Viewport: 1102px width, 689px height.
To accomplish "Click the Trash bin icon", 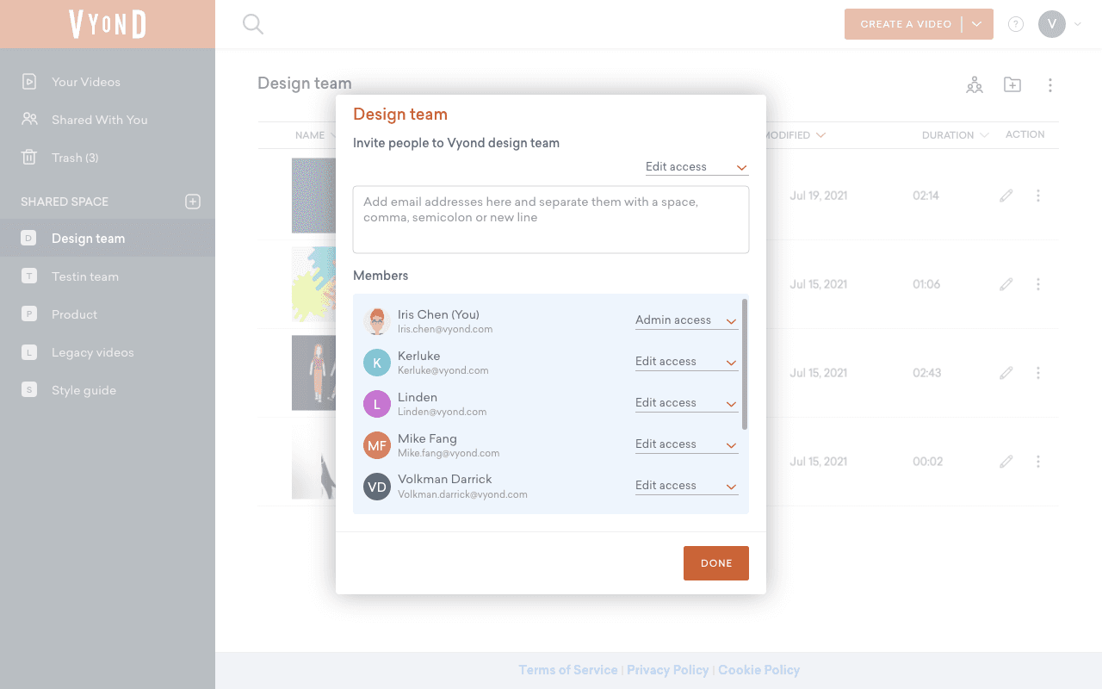I will tap(29, 158).
